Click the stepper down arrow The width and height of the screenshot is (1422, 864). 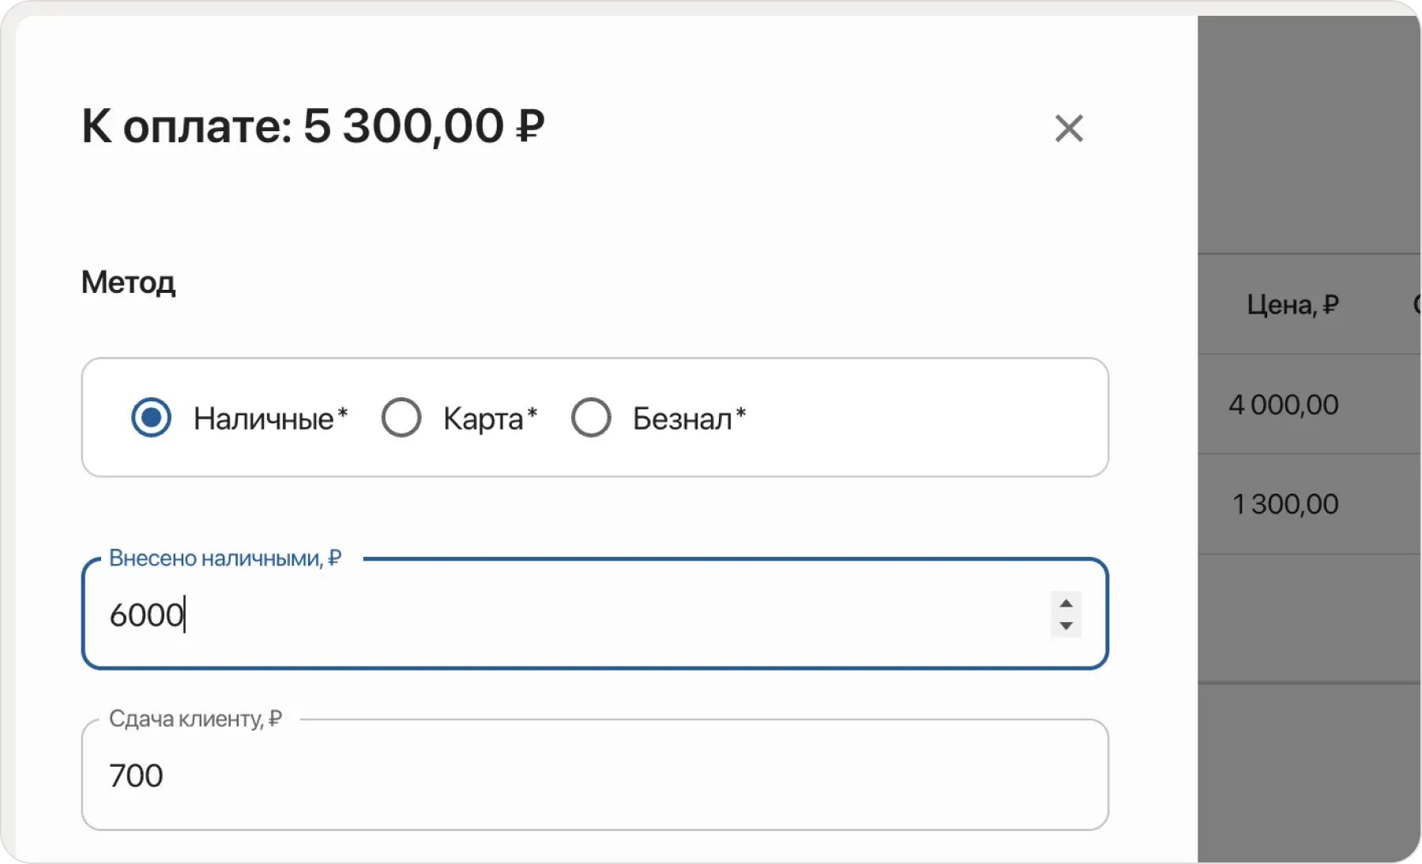[x=1066, y=626]
